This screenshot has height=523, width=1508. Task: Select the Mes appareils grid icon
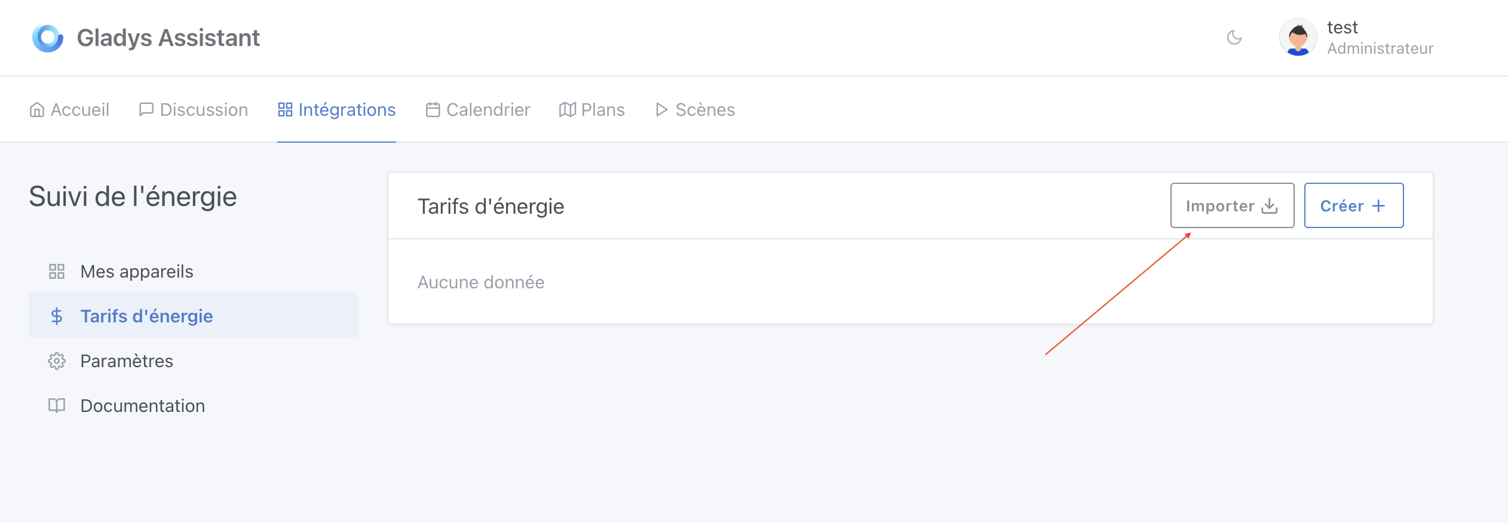pyautogui.click(x=57, y=271)
